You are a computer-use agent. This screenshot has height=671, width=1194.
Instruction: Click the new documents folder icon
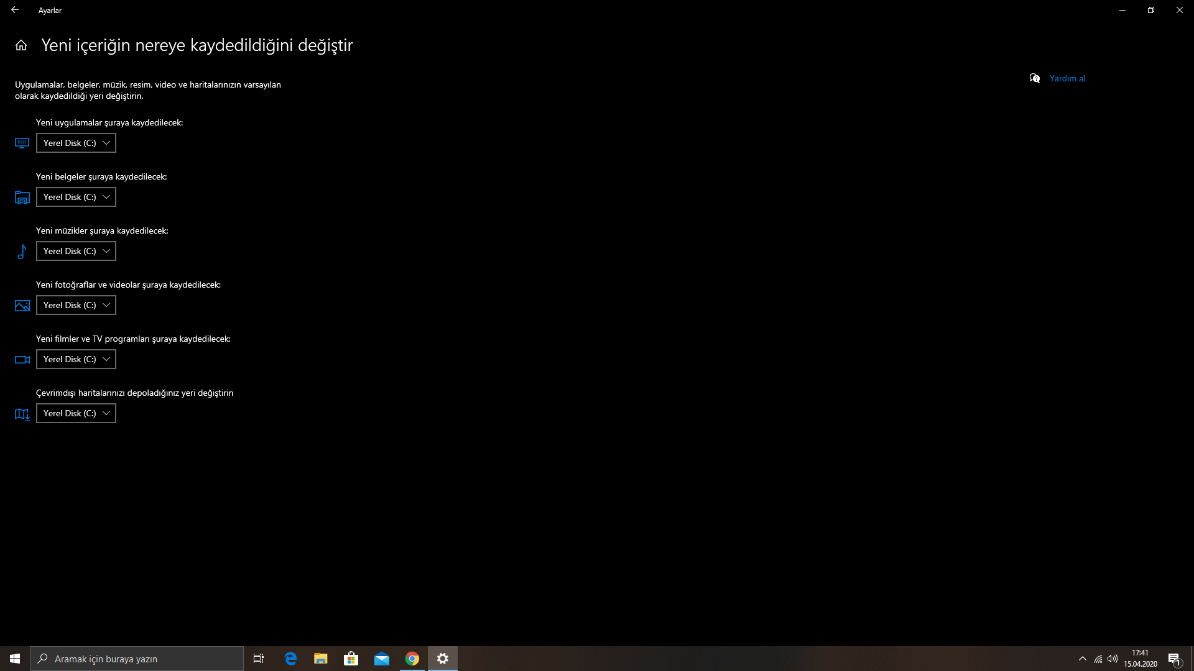point(22,198)
